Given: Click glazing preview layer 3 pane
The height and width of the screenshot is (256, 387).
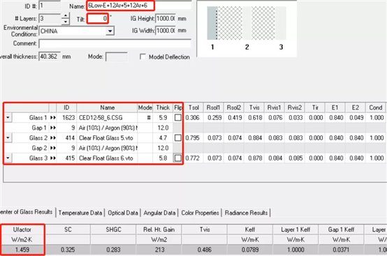Looking at the screenshot, I should pos(280,23).
